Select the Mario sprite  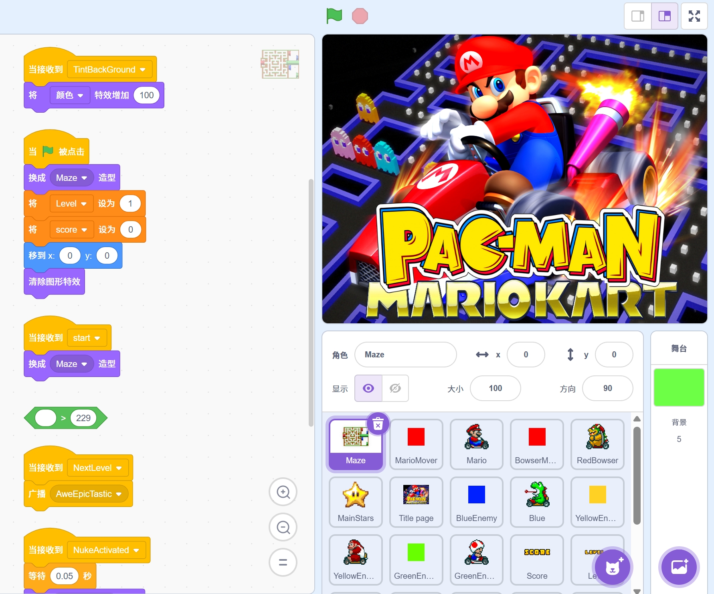point(476,444)
